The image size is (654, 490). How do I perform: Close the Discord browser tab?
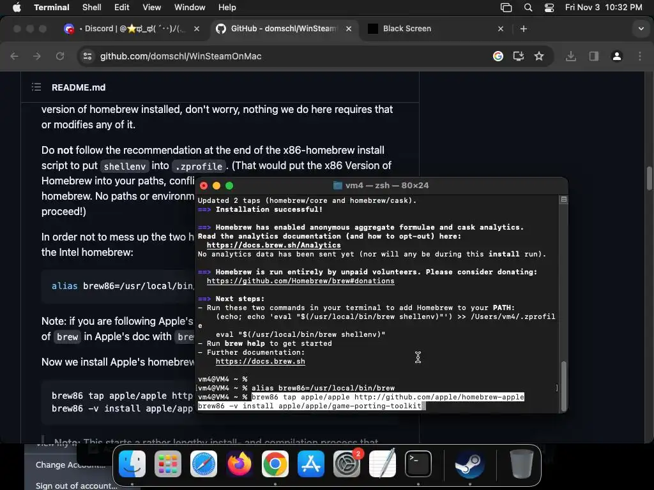tap(197, 29)
